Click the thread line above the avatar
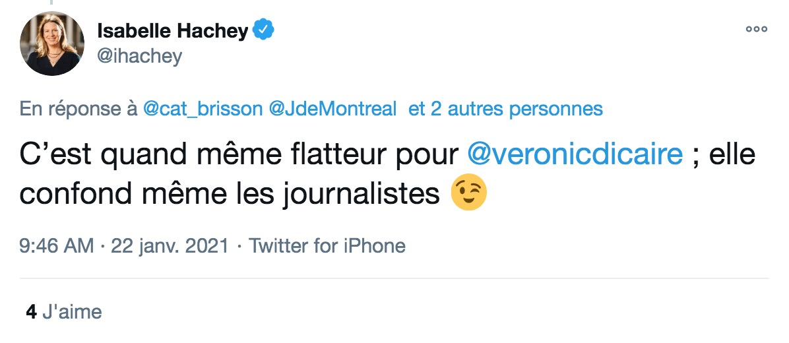Screen dimensions: 789x343 (51, 3)
